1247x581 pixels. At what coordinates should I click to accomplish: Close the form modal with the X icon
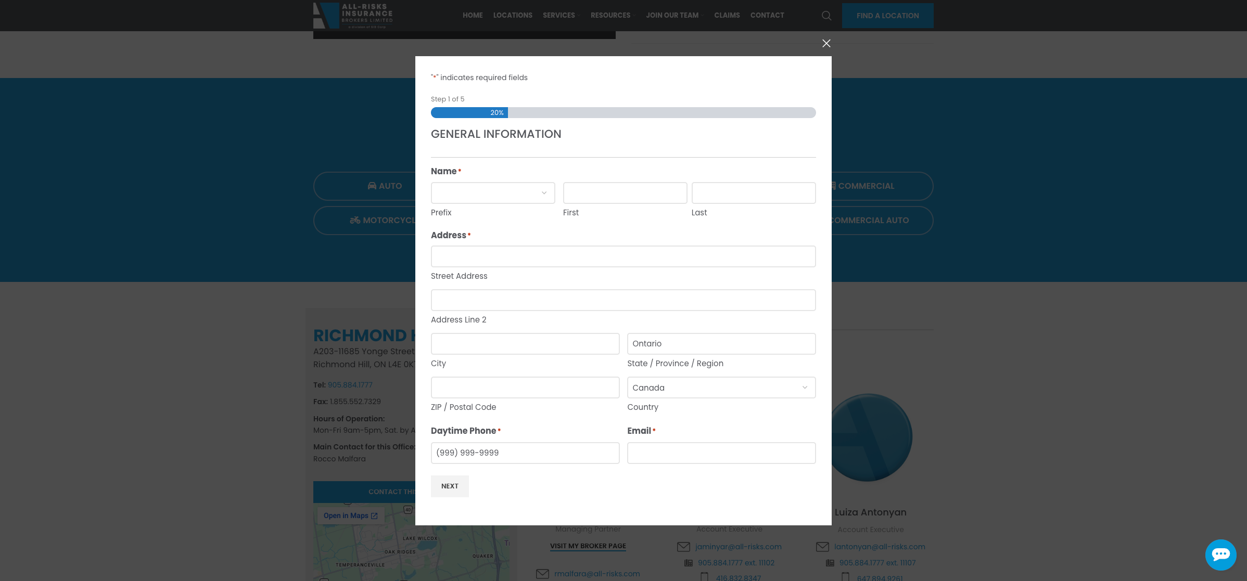point(826,43)
